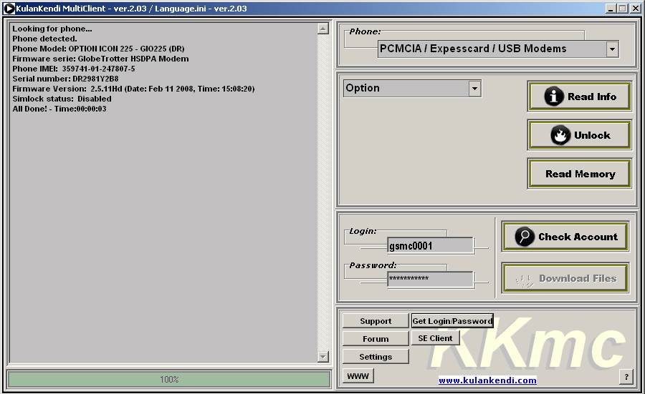Expand the Option brand dropdown arrow
This screenshot has width=645, height=394.
474,89
